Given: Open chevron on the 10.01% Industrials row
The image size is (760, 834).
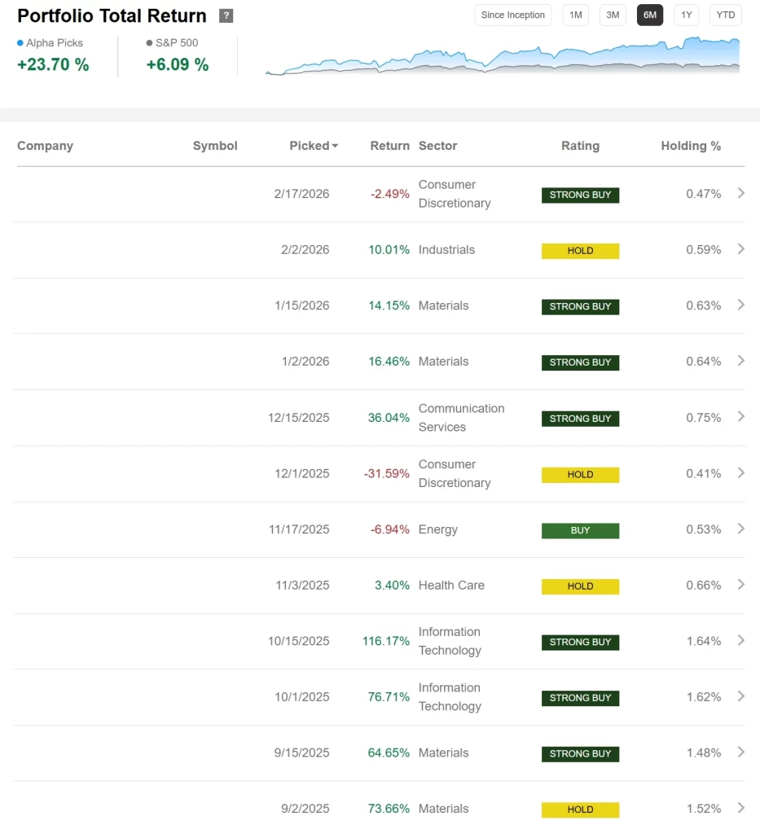Looking at the screenshot, I should coord(740,249).
